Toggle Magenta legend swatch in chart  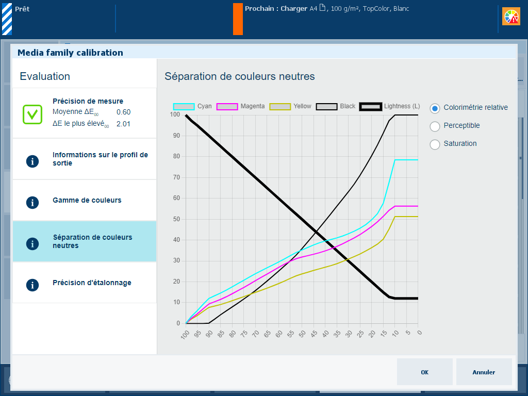click(x=226, y=107)
